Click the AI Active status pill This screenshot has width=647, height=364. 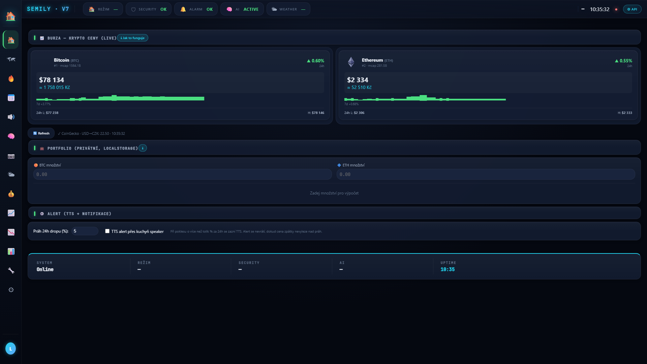pyautogui.click(x=242, y=9)
